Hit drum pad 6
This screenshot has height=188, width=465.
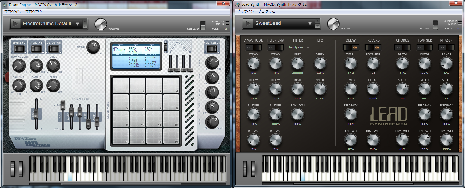[x=137, y=102]
